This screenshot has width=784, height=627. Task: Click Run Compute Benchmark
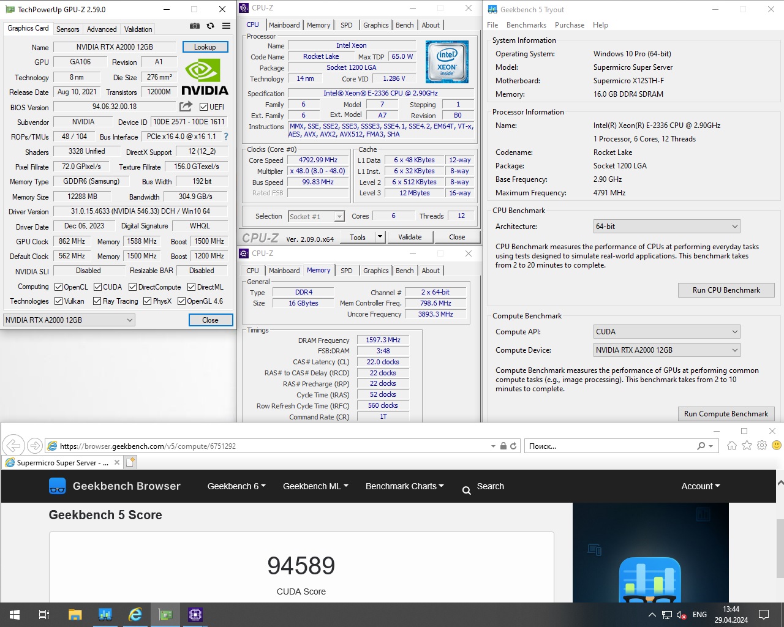(726, 414)
